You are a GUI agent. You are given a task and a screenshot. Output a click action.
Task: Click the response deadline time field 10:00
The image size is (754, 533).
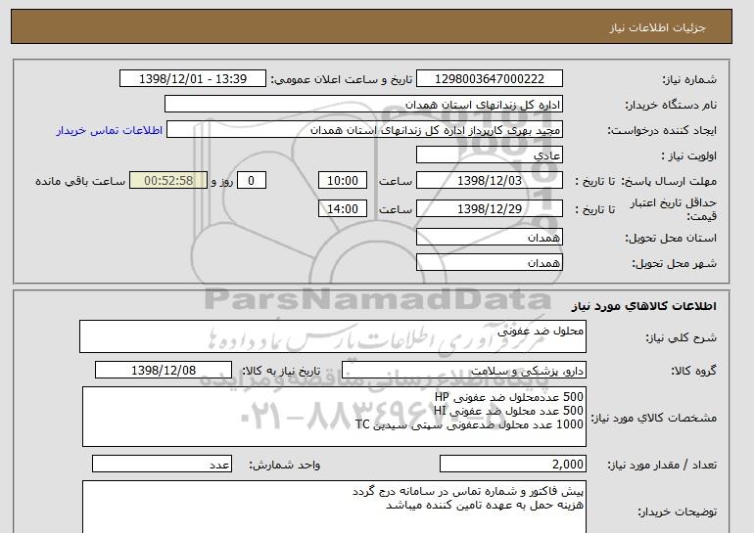click(x=343, y=181)
